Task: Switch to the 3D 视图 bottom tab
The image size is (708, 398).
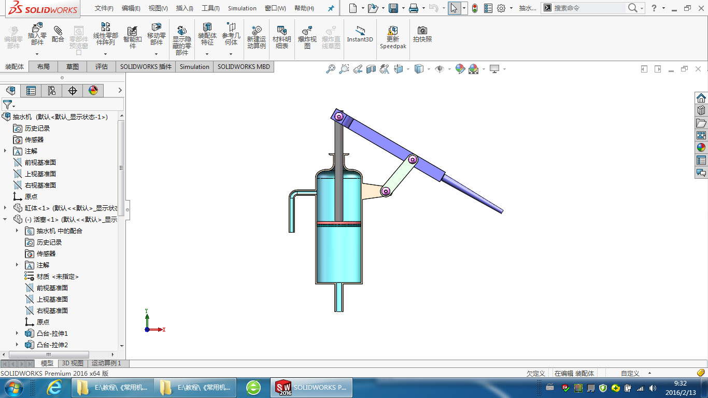Action: click(x=72, y=363)
